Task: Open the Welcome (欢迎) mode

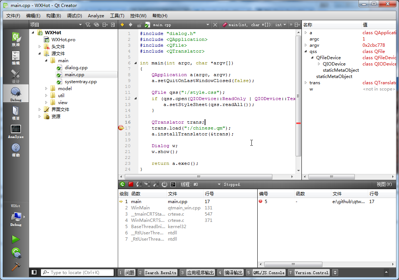Action: (16, 39)
